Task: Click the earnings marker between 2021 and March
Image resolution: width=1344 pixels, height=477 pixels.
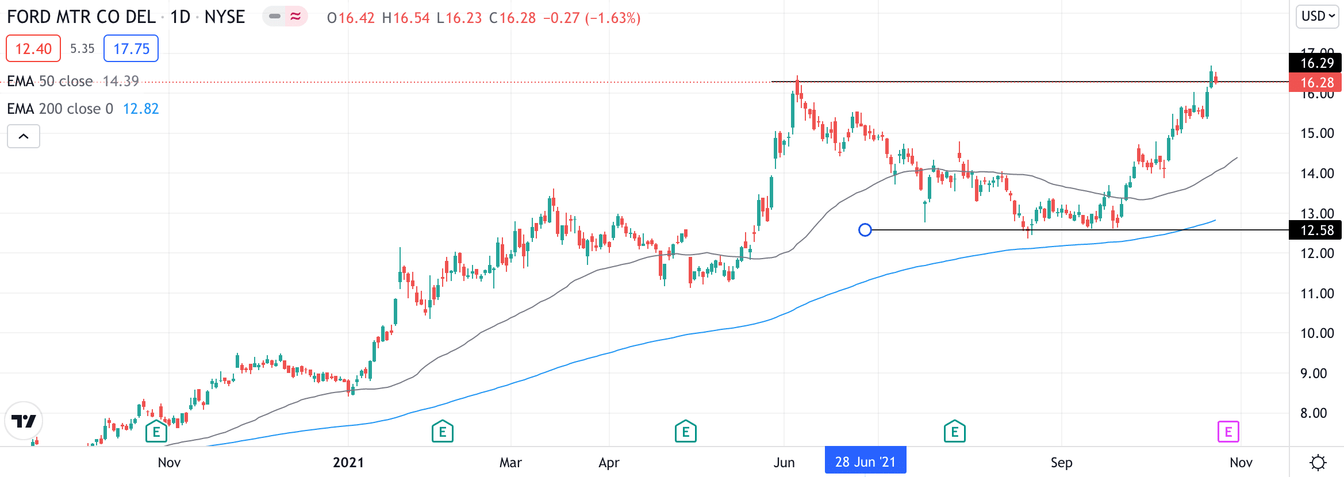Action: pyautogui.click(x=443, y=431)
